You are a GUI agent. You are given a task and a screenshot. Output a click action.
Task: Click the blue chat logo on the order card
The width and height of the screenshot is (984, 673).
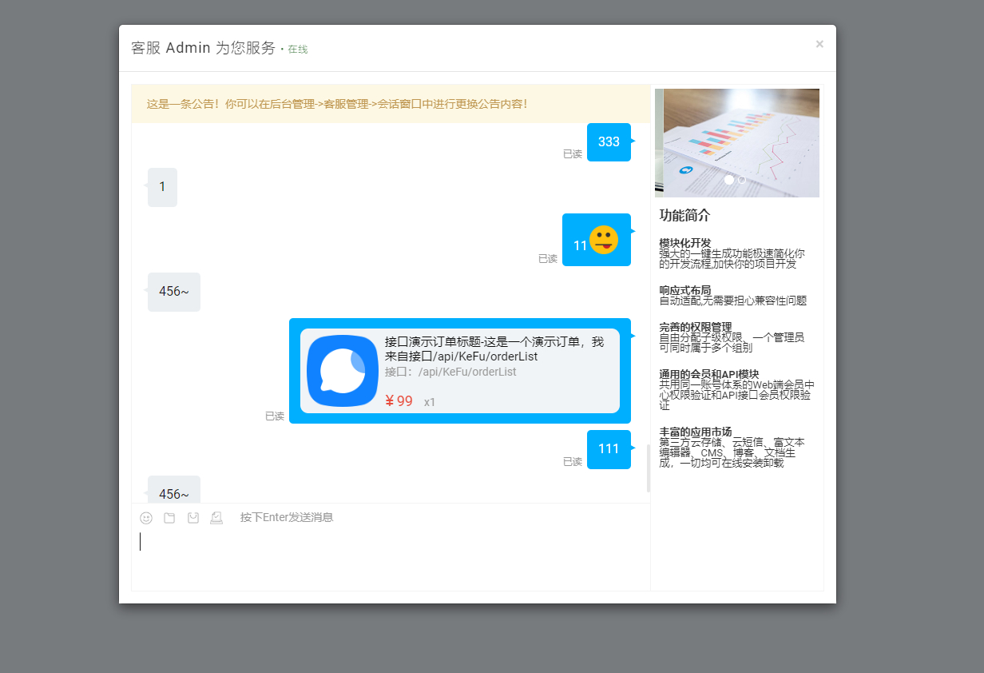342,370
